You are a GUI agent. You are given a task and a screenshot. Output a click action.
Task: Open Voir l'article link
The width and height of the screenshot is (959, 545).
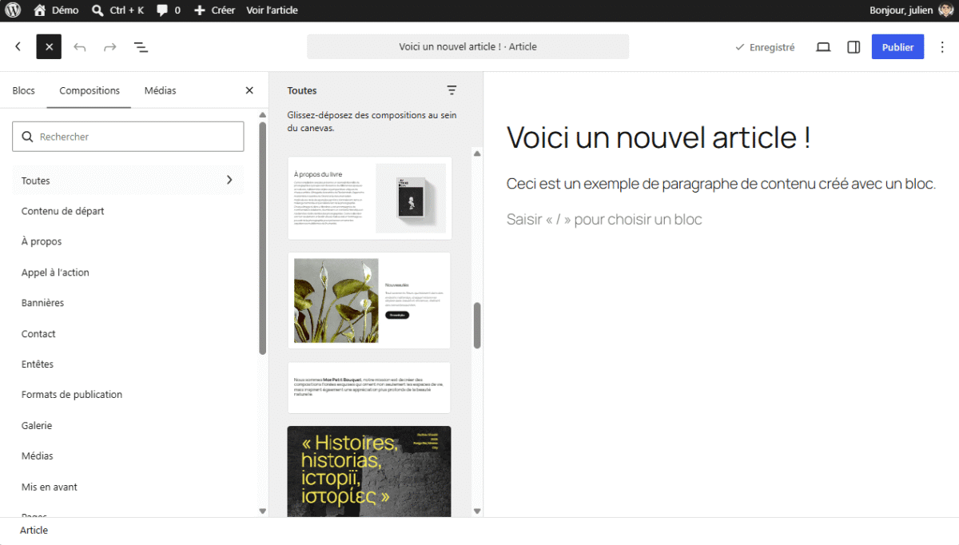coord(272,10)
